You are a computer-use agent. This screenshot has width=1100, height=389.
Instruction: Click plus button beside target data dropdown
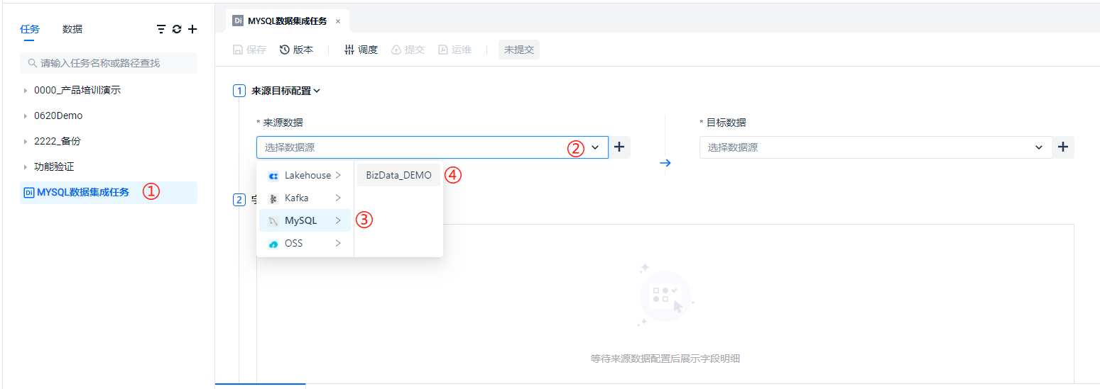pos(1063,147)
